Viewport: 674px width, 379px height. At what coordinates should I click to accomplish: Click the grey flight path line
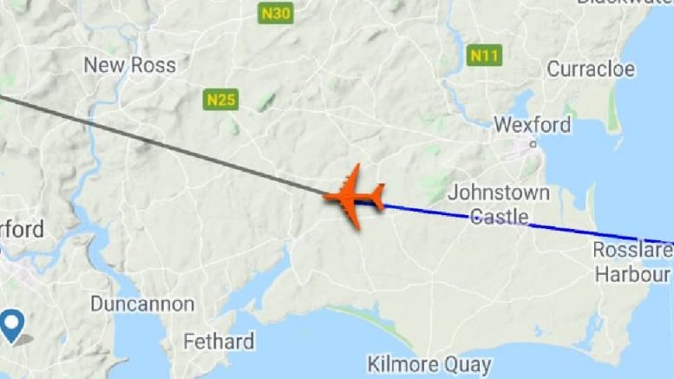point(163,145)
